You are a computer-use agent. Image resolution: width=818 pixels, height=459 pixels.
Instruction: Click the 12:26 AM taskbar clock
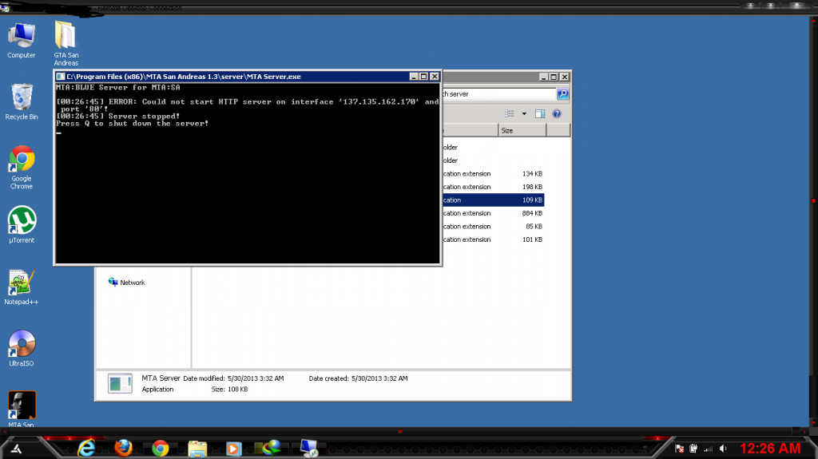(x=769, y=449)
